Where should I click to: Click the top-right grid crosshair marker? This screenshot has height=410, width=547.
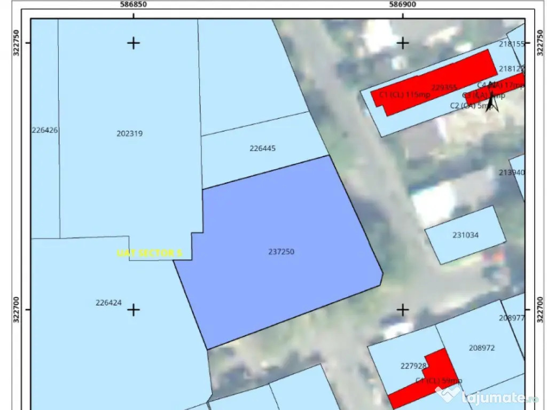pos(403,43)
